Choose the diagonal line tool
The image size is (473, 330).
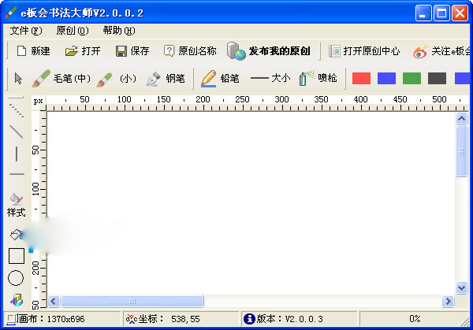(17, 131)
